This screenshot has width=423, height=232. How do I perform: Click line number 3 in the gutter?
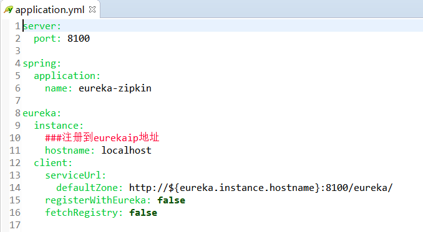(18, 51)
